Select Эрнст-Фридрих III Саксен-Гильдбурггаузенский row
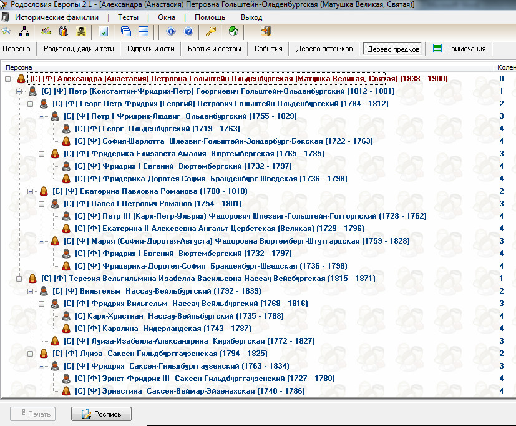 click(x=205, y=379)
